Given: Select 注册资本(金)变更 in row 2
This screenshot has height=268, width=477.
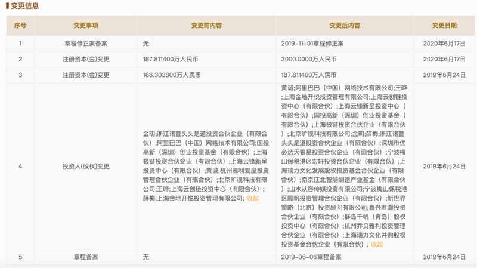Looking at the screenshot, I should 86,59.
